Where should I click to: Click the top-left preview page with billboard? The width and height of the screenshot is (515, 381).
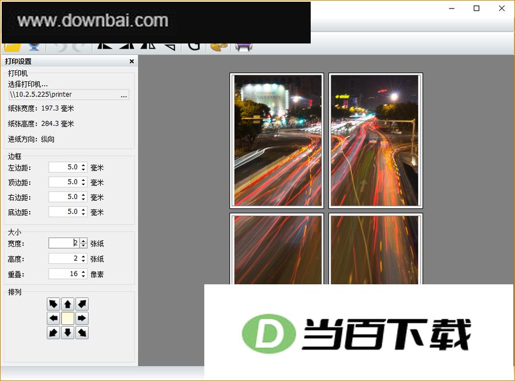(x=277, y=141)
